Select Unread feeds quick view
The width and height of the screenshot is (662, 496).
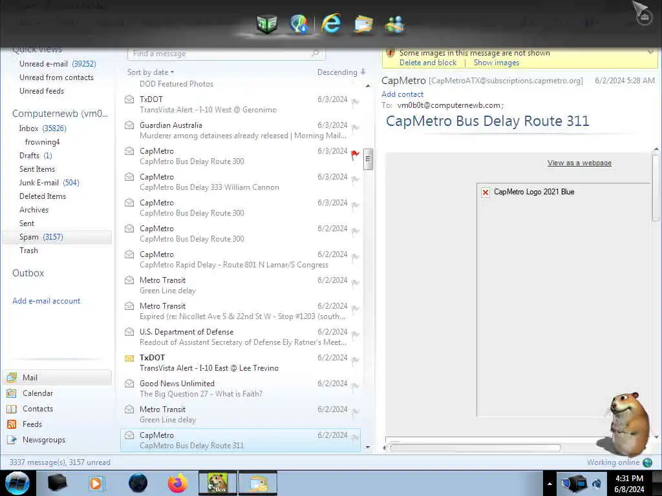[x=41, y=90]
